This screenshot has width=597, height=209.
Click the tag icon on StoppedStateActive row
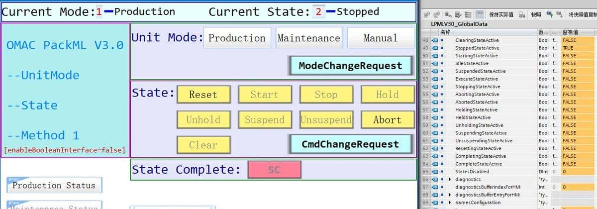click(x=434, y=48)
